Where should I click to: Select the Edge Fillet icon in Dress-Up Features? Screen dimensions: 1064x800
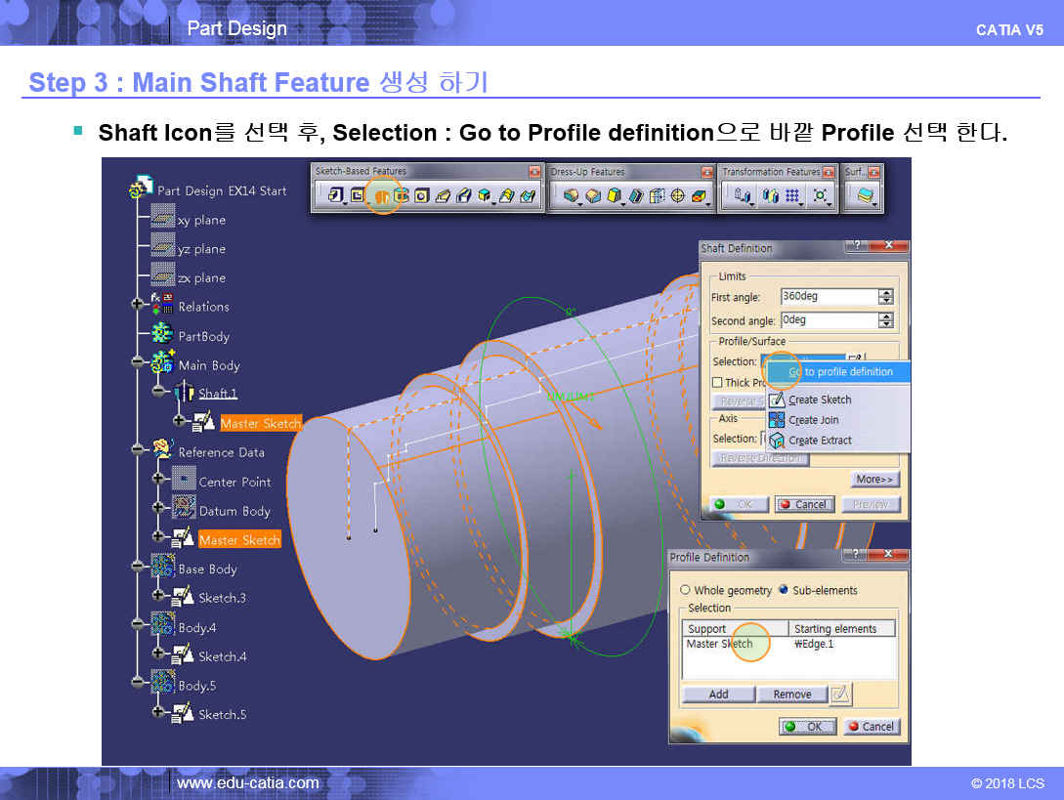pyautogui.click(x=572, y=196)
